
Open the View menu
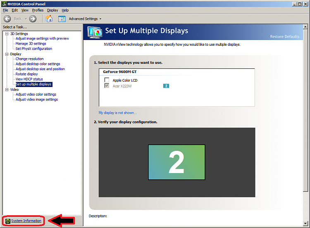pos(25,10)
